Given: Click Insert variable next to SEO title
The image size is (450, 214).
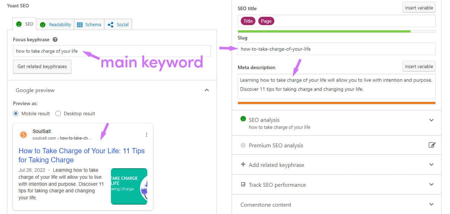Looking at the screenshot, I should 419,8.
